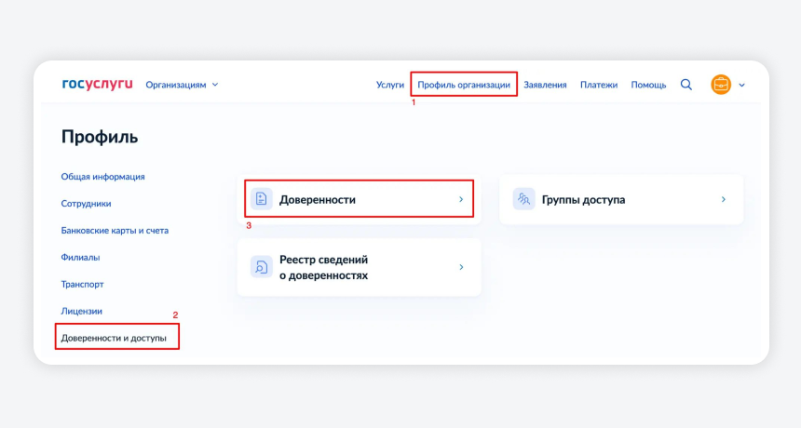Click the chevron on the Доверенности card

[x=461, y=199]
